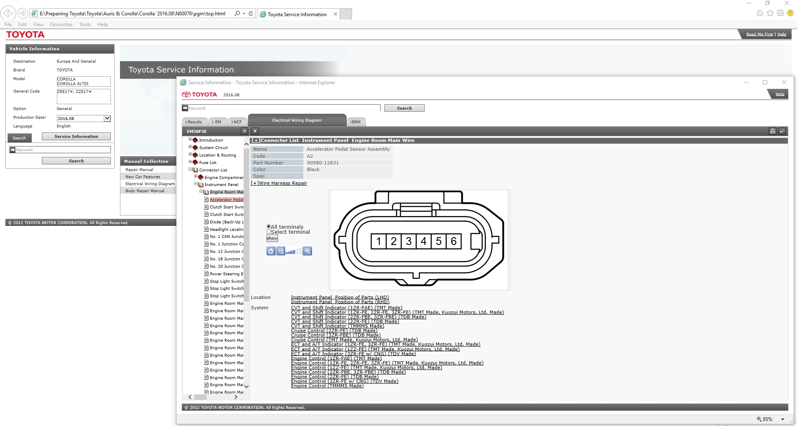Click the IE refresh icon in the address bar
Image resolution: width=797 pixels, height=426 pixels.
(251, 14)
